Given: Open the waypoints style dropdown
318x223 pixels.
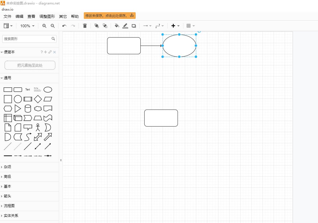Looking at the screenshot, I should 160,26.
